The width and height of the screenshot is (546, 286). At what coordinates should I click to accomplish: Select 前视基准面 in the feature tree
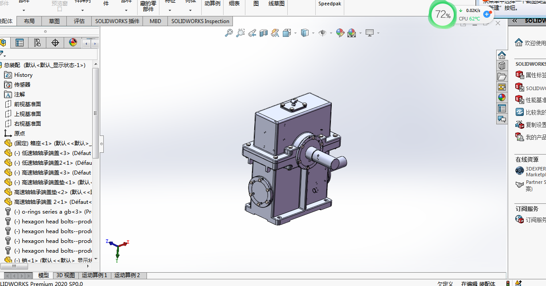tap(27, 104)
